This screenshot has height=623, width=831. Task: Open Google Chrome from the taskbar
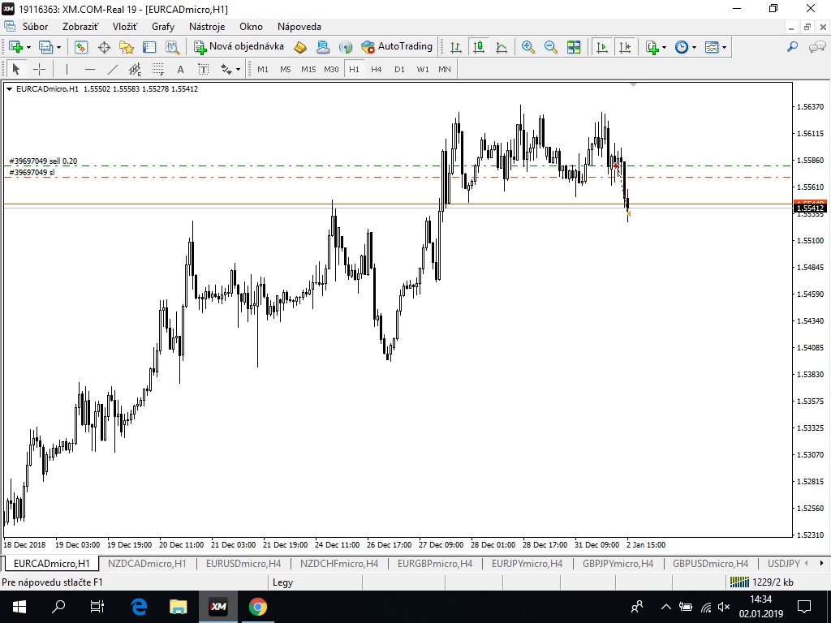tap(257, 606)
